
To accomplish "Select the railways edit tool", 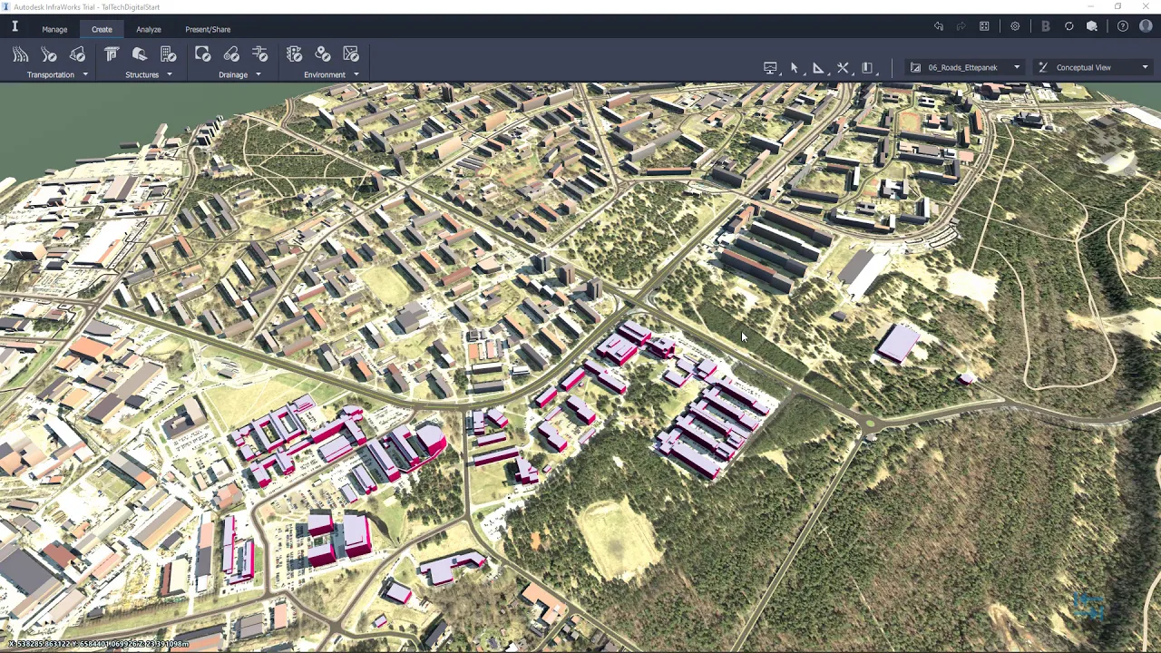I will [x=78, y=54].
